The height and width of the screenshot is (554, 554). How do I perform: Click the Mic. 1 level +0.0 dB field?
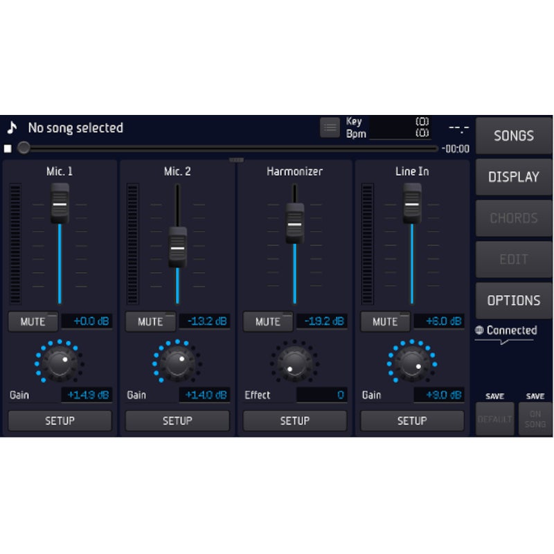(87, 321)
